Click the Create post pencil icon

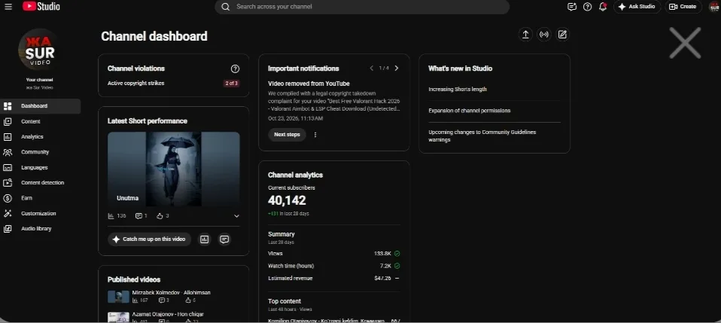point(562,35)
